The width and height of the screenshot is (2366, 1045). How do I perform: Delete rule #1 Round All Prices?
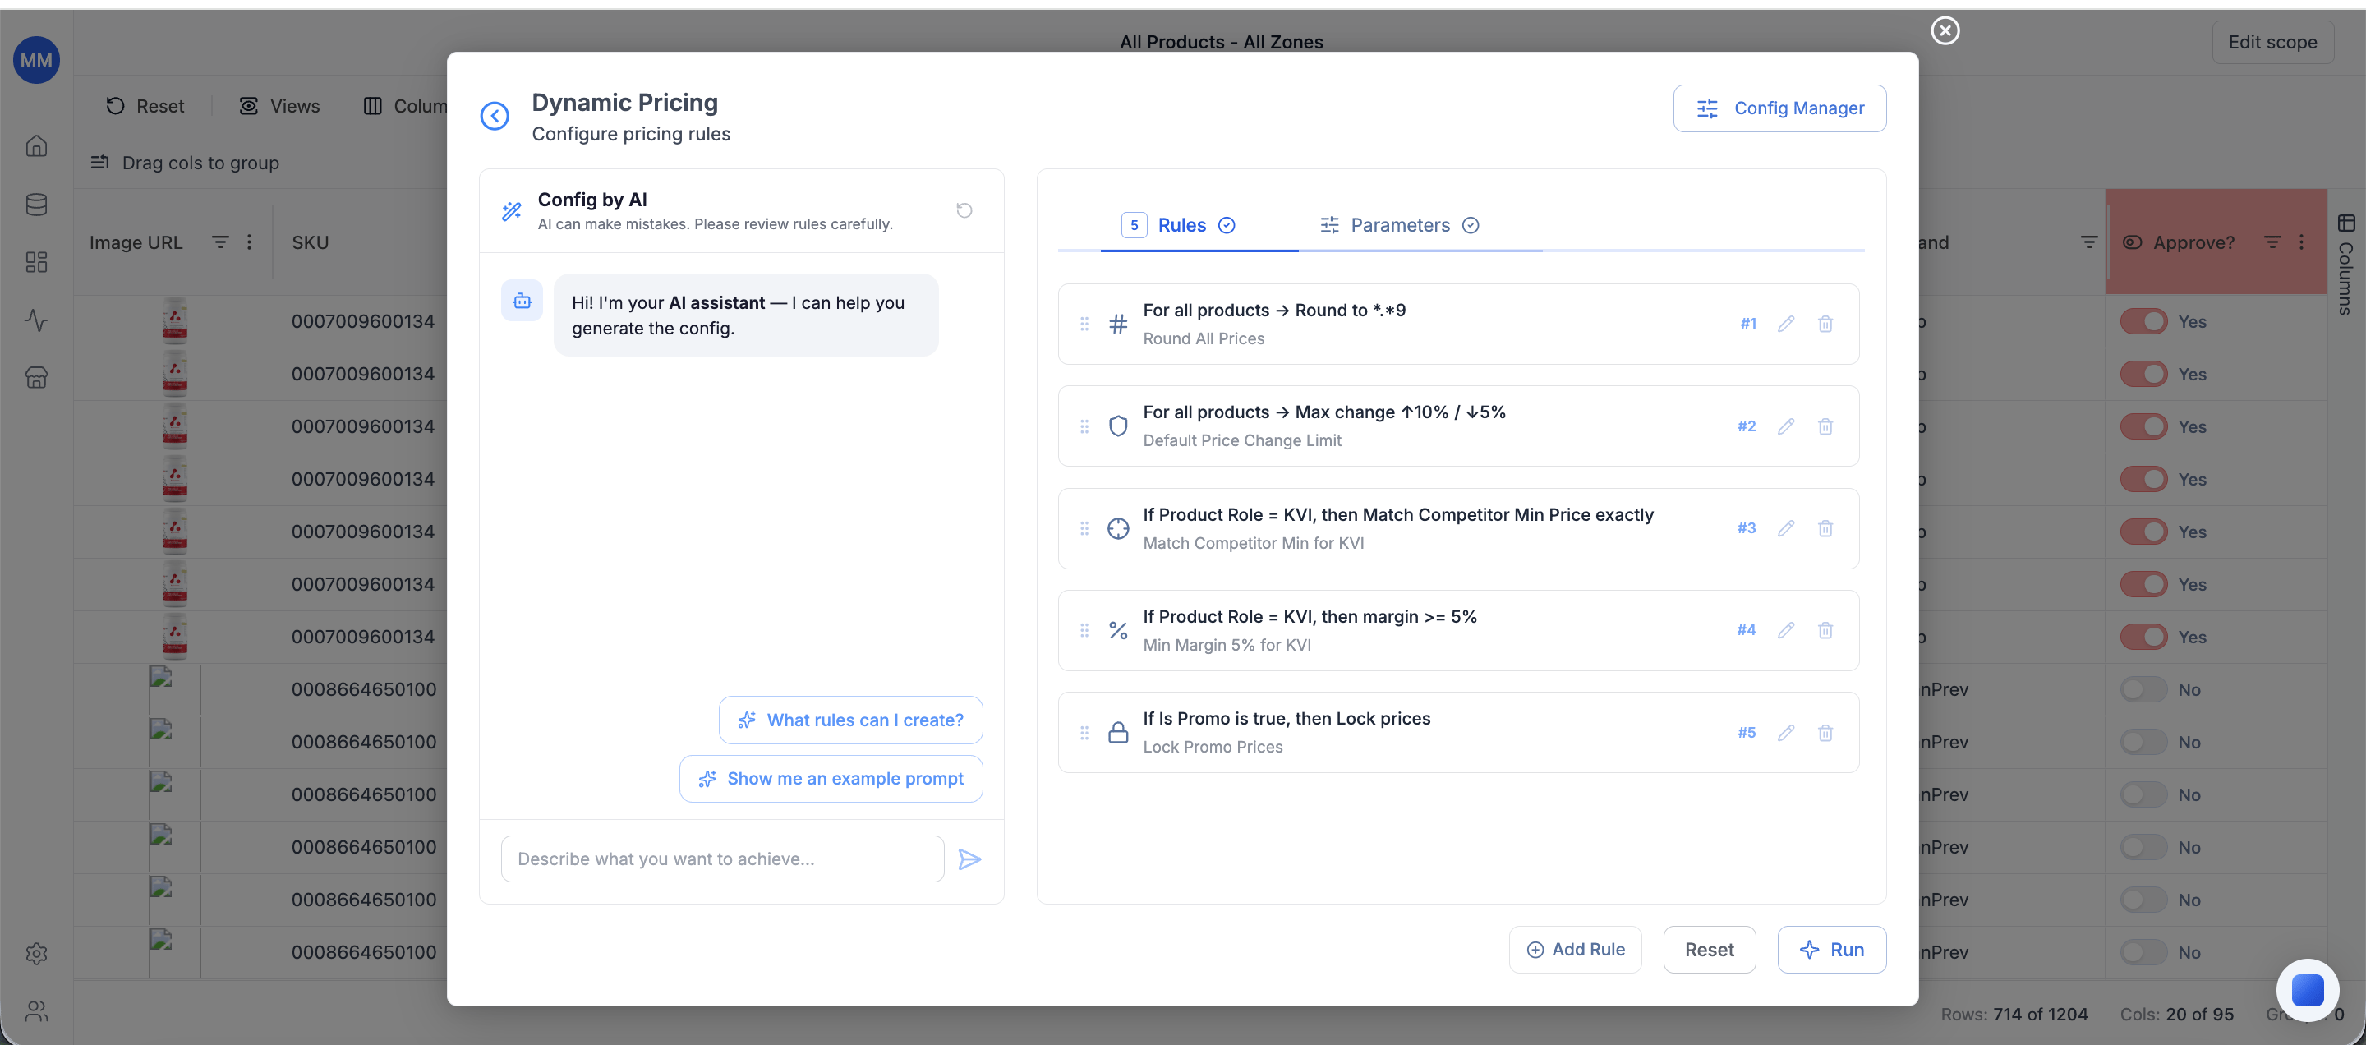pos(1825,323)
